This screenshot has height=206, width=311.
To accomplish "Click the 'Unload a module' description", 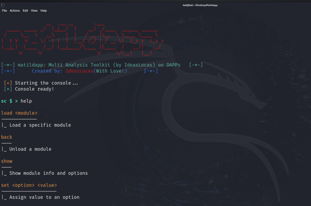I will click(x=30, y=149).
